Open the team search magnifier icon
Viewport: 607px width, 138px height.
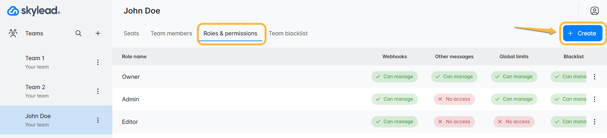[78, 33]
